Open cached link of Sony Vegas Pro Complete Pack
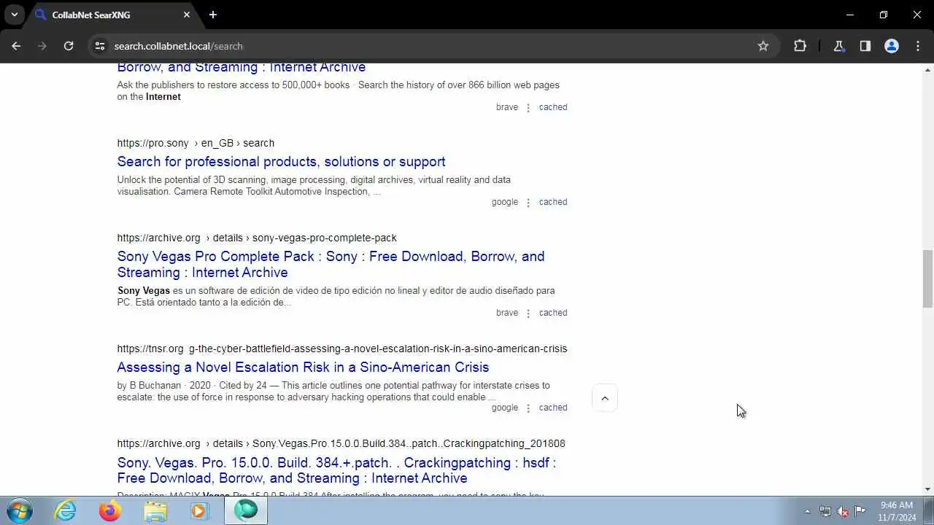Screen dimensions: 934x525 coord(553,313)
